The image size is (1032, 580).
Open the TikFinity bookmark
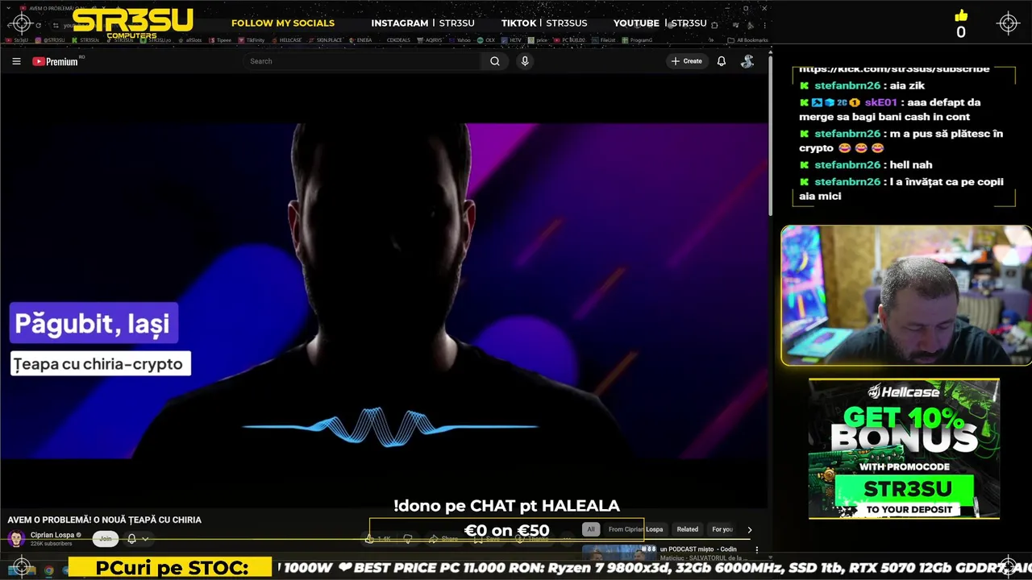[251, 39]
